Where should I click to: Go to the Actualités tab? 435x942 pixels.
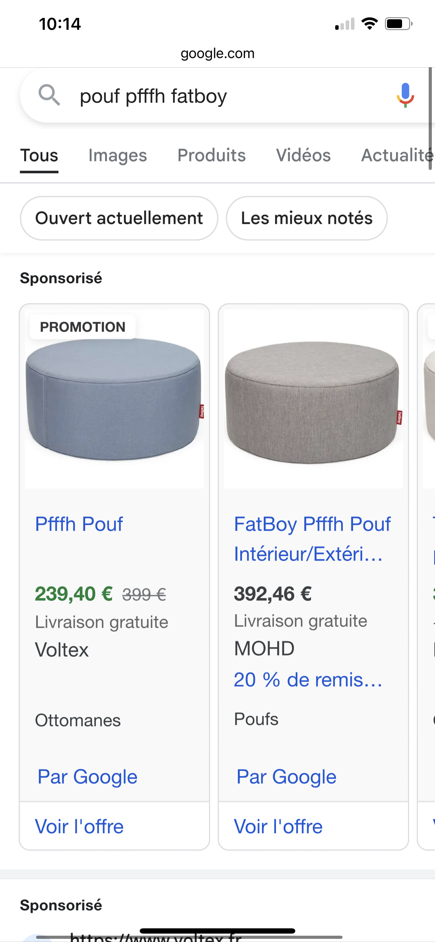point(396,155)
